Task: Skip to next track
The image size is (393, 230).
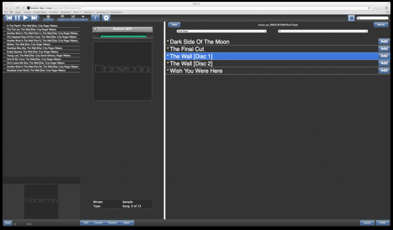Action: point(34,18)
